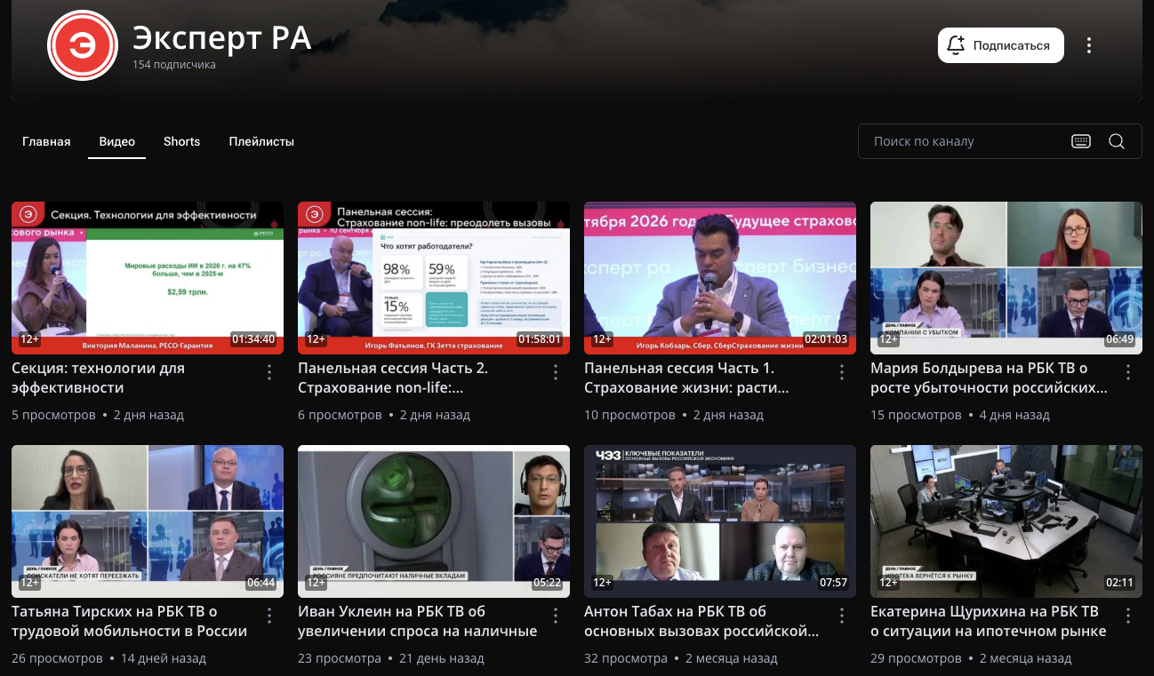The width and height of the screenshot is (1154, 676).
Task: Play the 01:58:01 non-life session thumbnail
Action: pyautogui.click(x=434, y=278)
